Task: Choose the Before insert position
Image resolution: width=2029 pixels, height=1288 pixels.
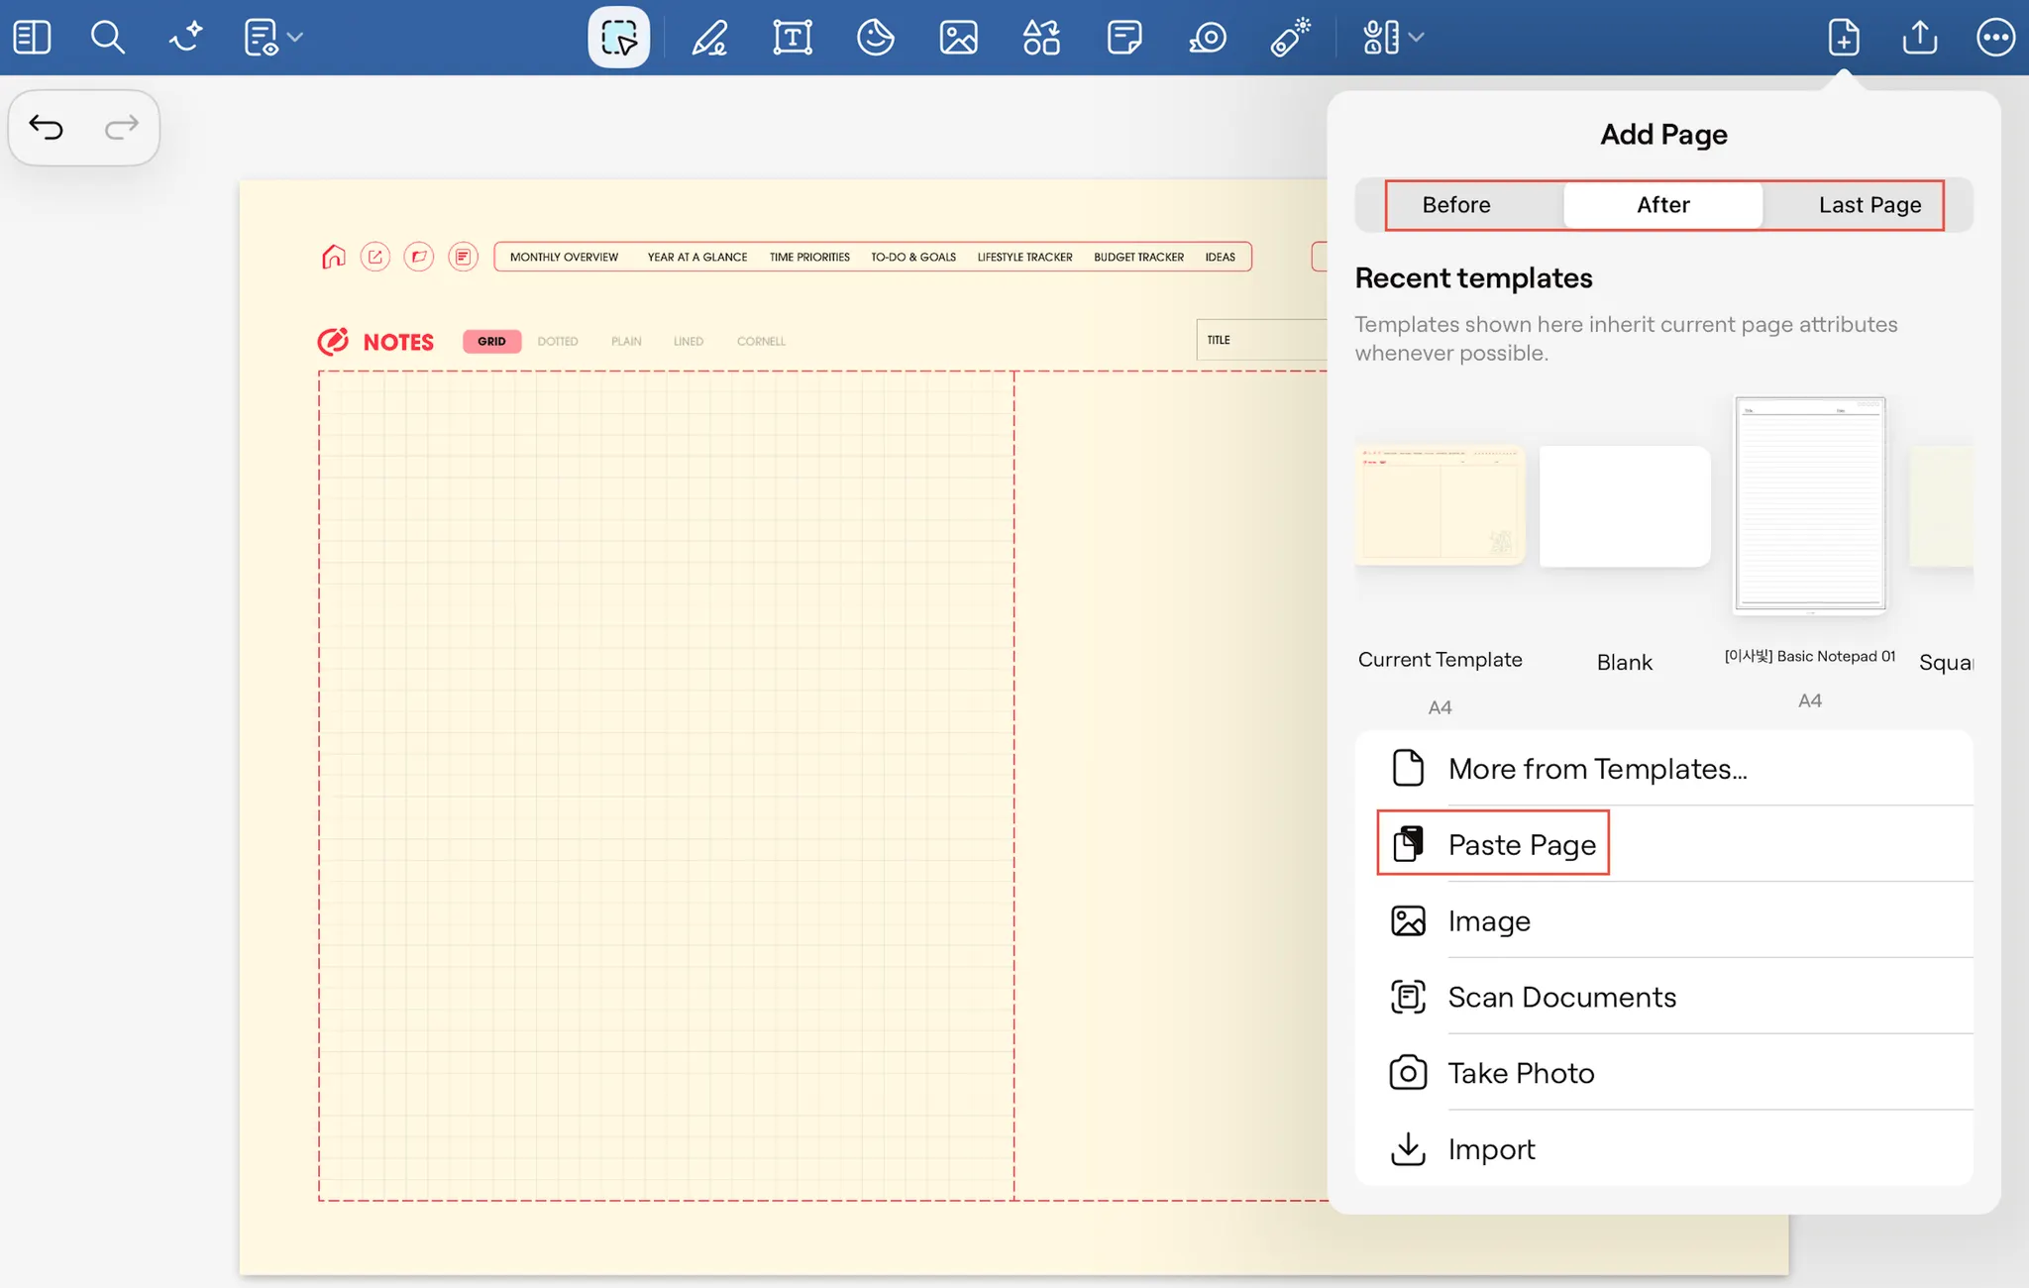Action: tap(1455, 205)
